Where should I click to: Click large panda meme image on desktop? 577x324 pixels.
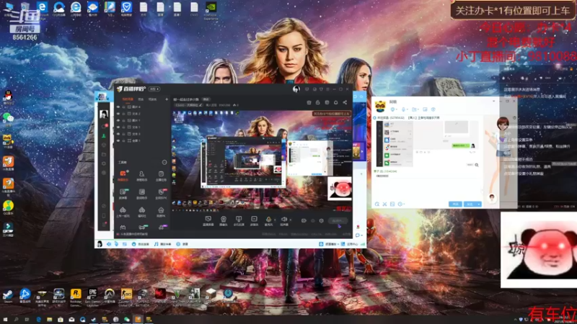[x=539, y=250]
